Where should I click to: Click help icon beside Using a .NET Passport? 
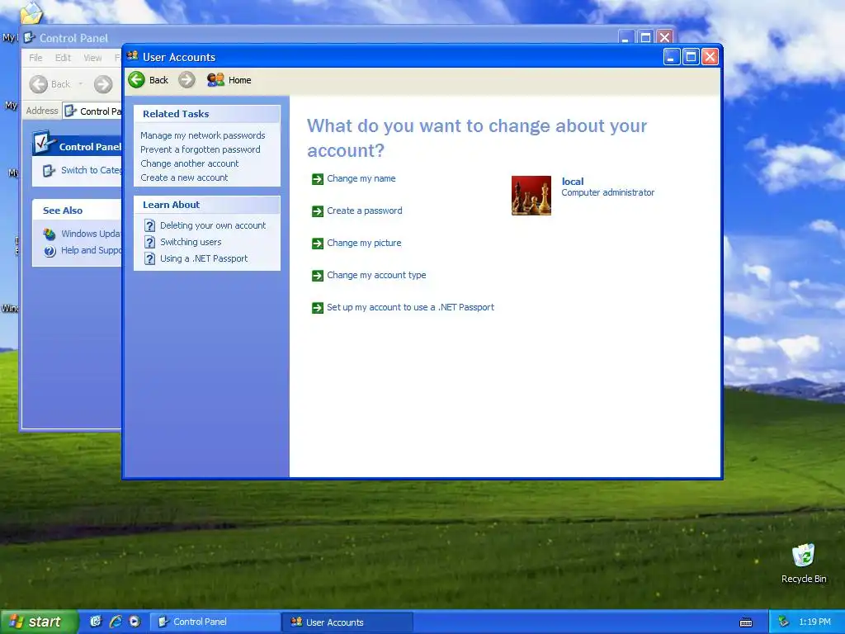150,258
